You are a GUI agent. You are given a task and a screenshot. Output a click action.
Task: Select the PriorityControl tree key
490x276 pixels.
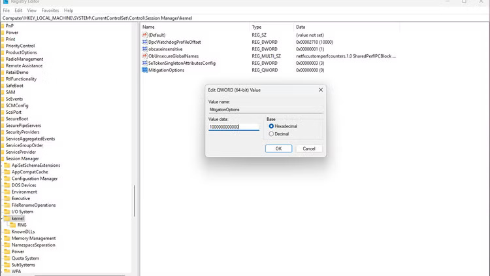(x=20, y=46)
